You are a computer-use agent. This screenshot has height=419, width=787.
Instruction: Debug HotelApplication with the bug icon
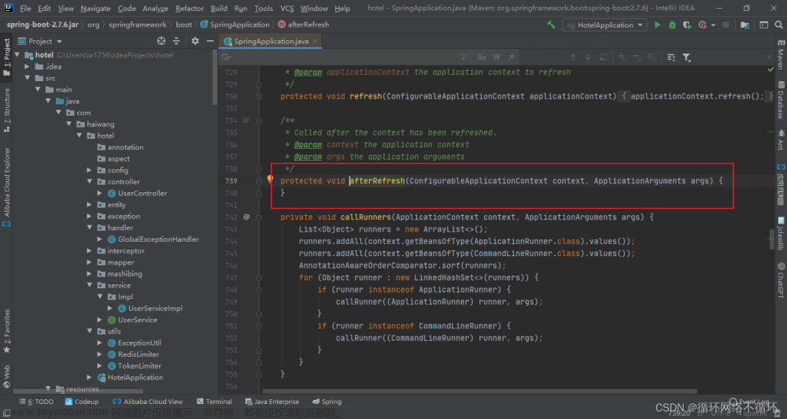(x=672, y=24)
